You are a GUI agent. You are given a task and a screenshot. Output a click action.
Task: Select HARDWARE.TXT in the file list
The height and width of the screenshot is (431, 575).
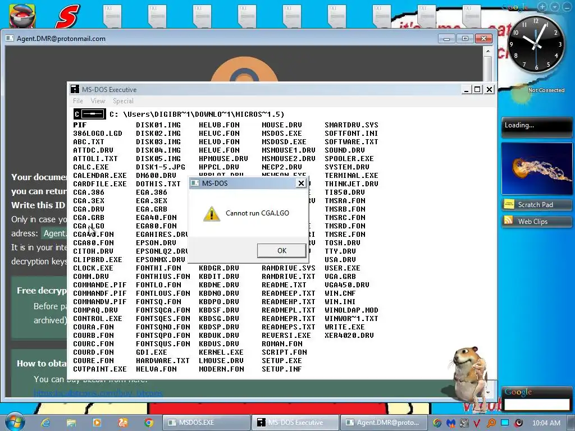point(163,361)
